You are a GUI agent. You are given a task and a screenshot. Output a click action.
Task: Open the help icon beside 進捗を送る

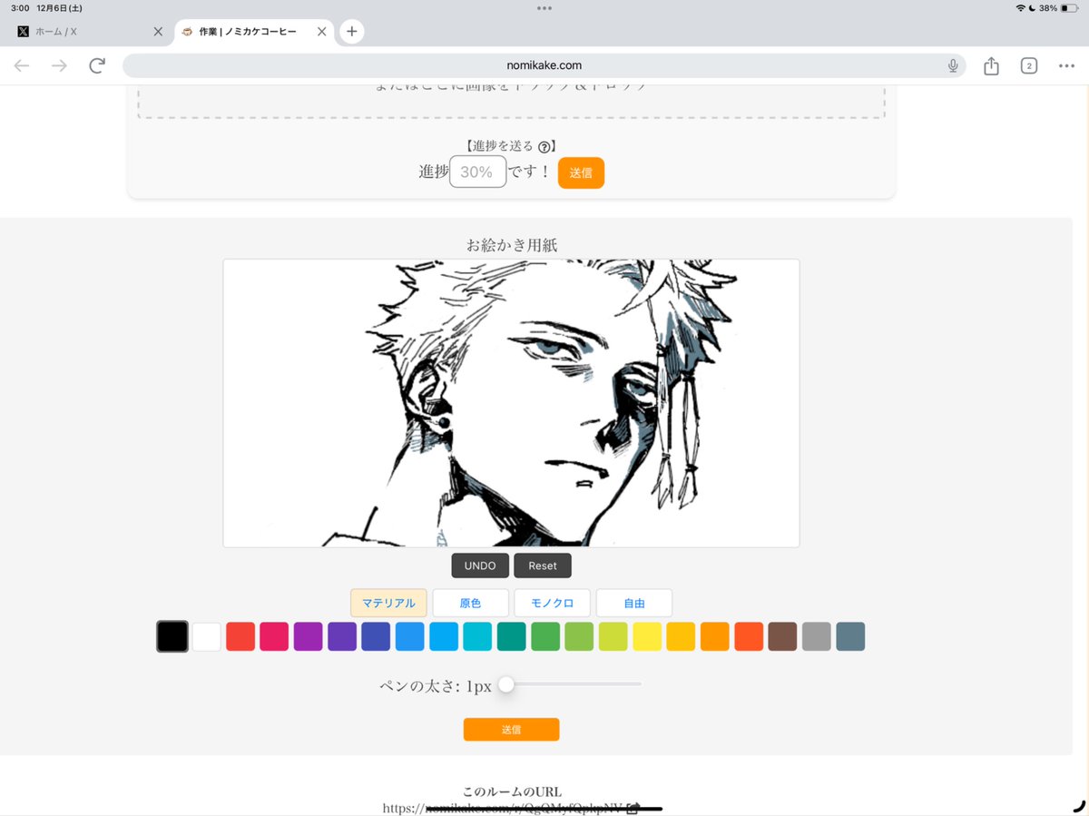[544, 146]
